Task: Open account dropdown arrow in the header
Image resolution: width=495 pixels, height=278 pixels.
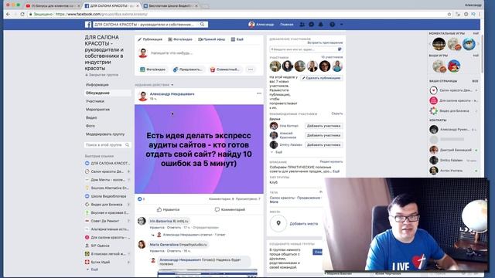Action: point(341,24)
